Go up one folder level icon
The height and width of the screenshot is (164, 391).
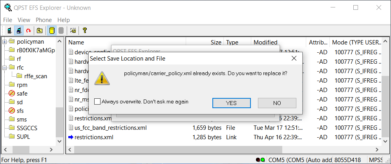click(x=40, y=31)
